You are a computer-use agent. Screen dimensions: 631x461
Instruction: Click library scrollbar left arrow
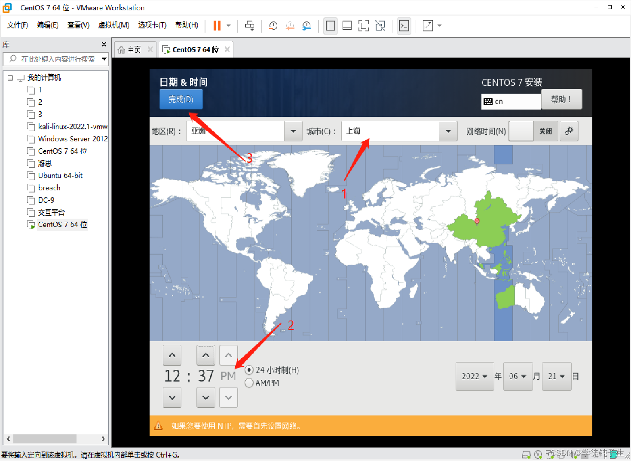point(8,439)
